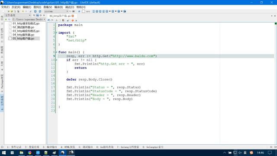Toggle the 3: 类视图 vertical side tab

coord(2,52)
